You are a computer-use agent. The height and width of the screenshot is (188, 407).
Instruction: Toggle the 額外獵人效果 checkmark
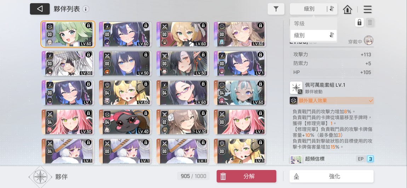(x=371, y=101)
